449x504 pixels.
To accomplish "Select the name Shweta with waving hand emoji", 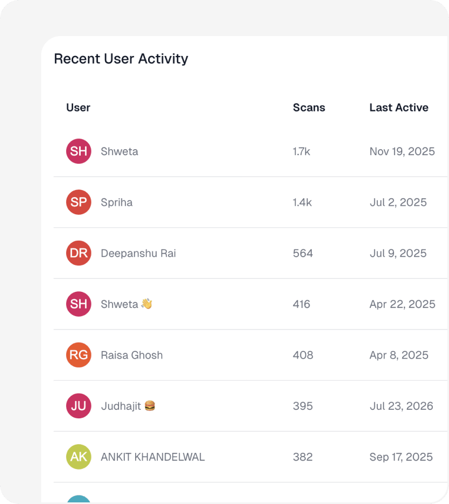I will 127,304.
